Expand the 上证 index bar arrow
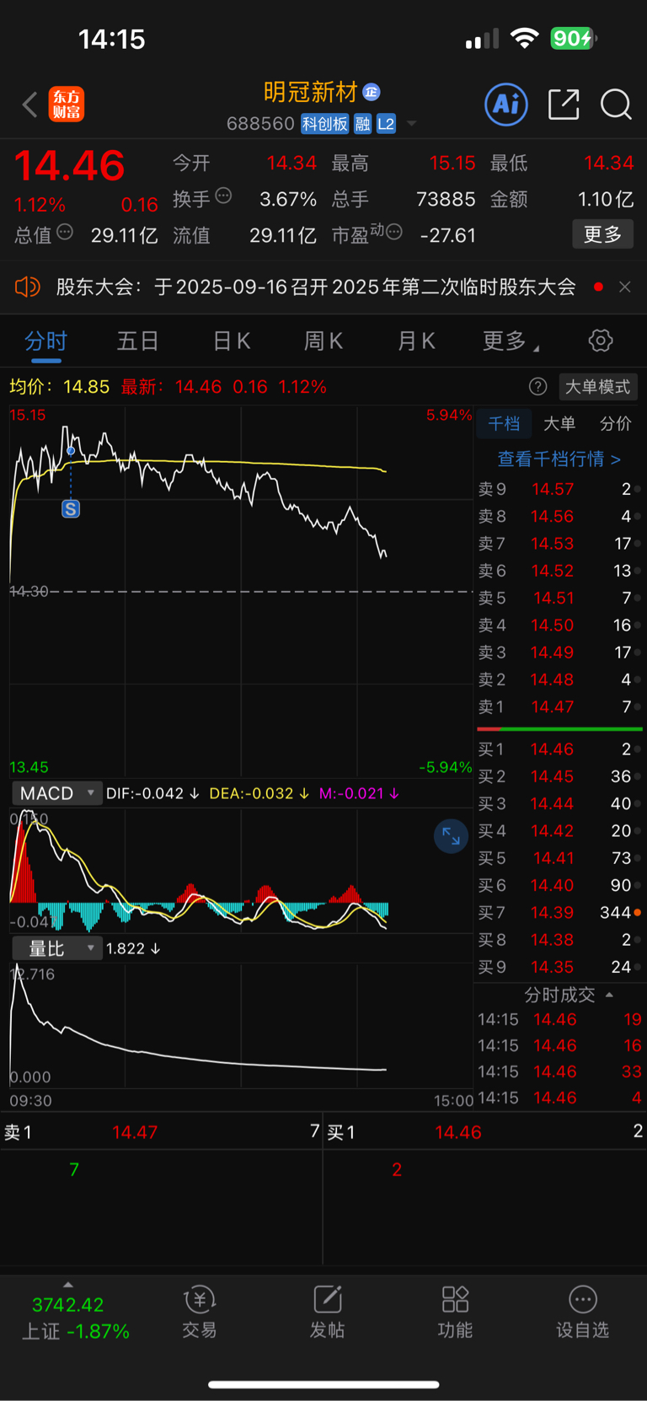647x1401 pixels. pos(68,1285)
